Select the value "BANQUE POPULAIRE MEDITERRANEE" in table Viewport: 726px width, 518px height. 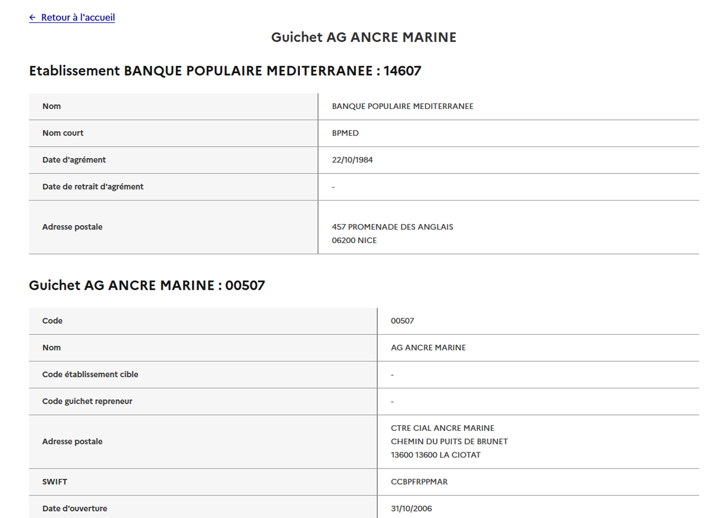click(x=402, y=107)
